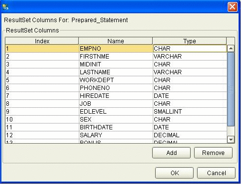The width and height of the screenshot is (241, 184).
Task: Click index cell 8
Action: [42, 104]
